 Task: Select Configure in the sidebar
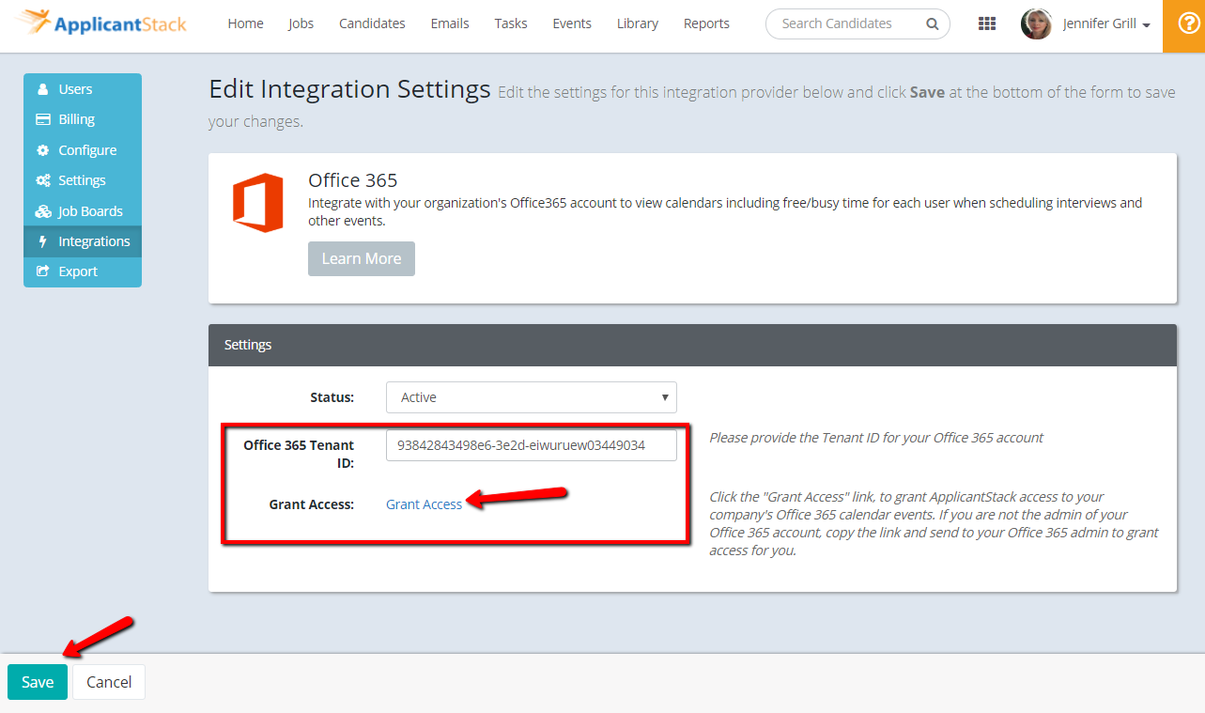point(83,150)
